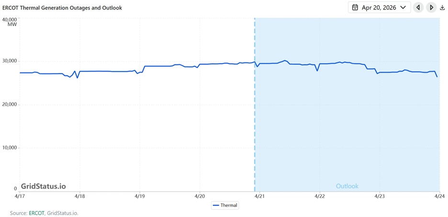
Task: Advance to next date with right arrow
Action: pyautogui.click(x=431, y=8)
